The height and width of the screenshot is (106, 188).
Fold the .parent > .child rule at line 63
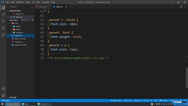pos(46,20)
